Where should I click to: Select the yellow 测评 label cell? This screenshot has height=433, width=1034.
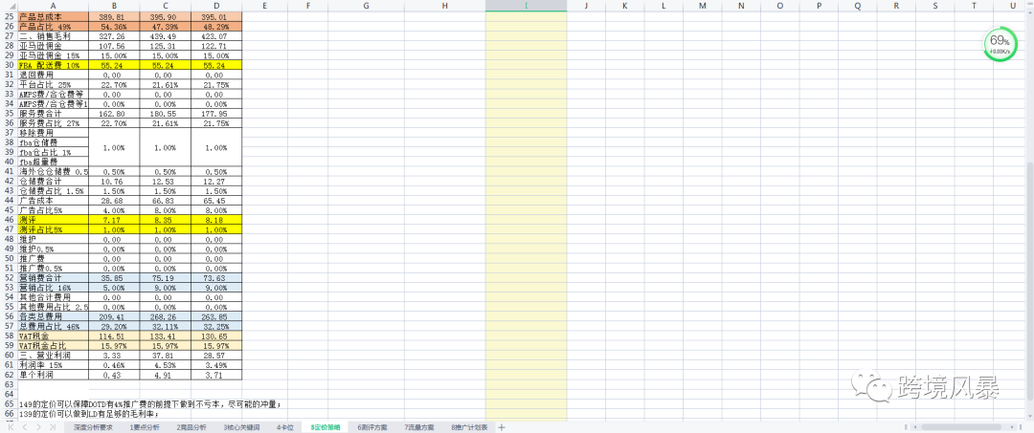[54, 219]
